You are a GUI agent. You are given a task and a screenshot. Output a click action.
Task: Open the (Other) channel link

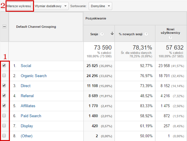27,136
